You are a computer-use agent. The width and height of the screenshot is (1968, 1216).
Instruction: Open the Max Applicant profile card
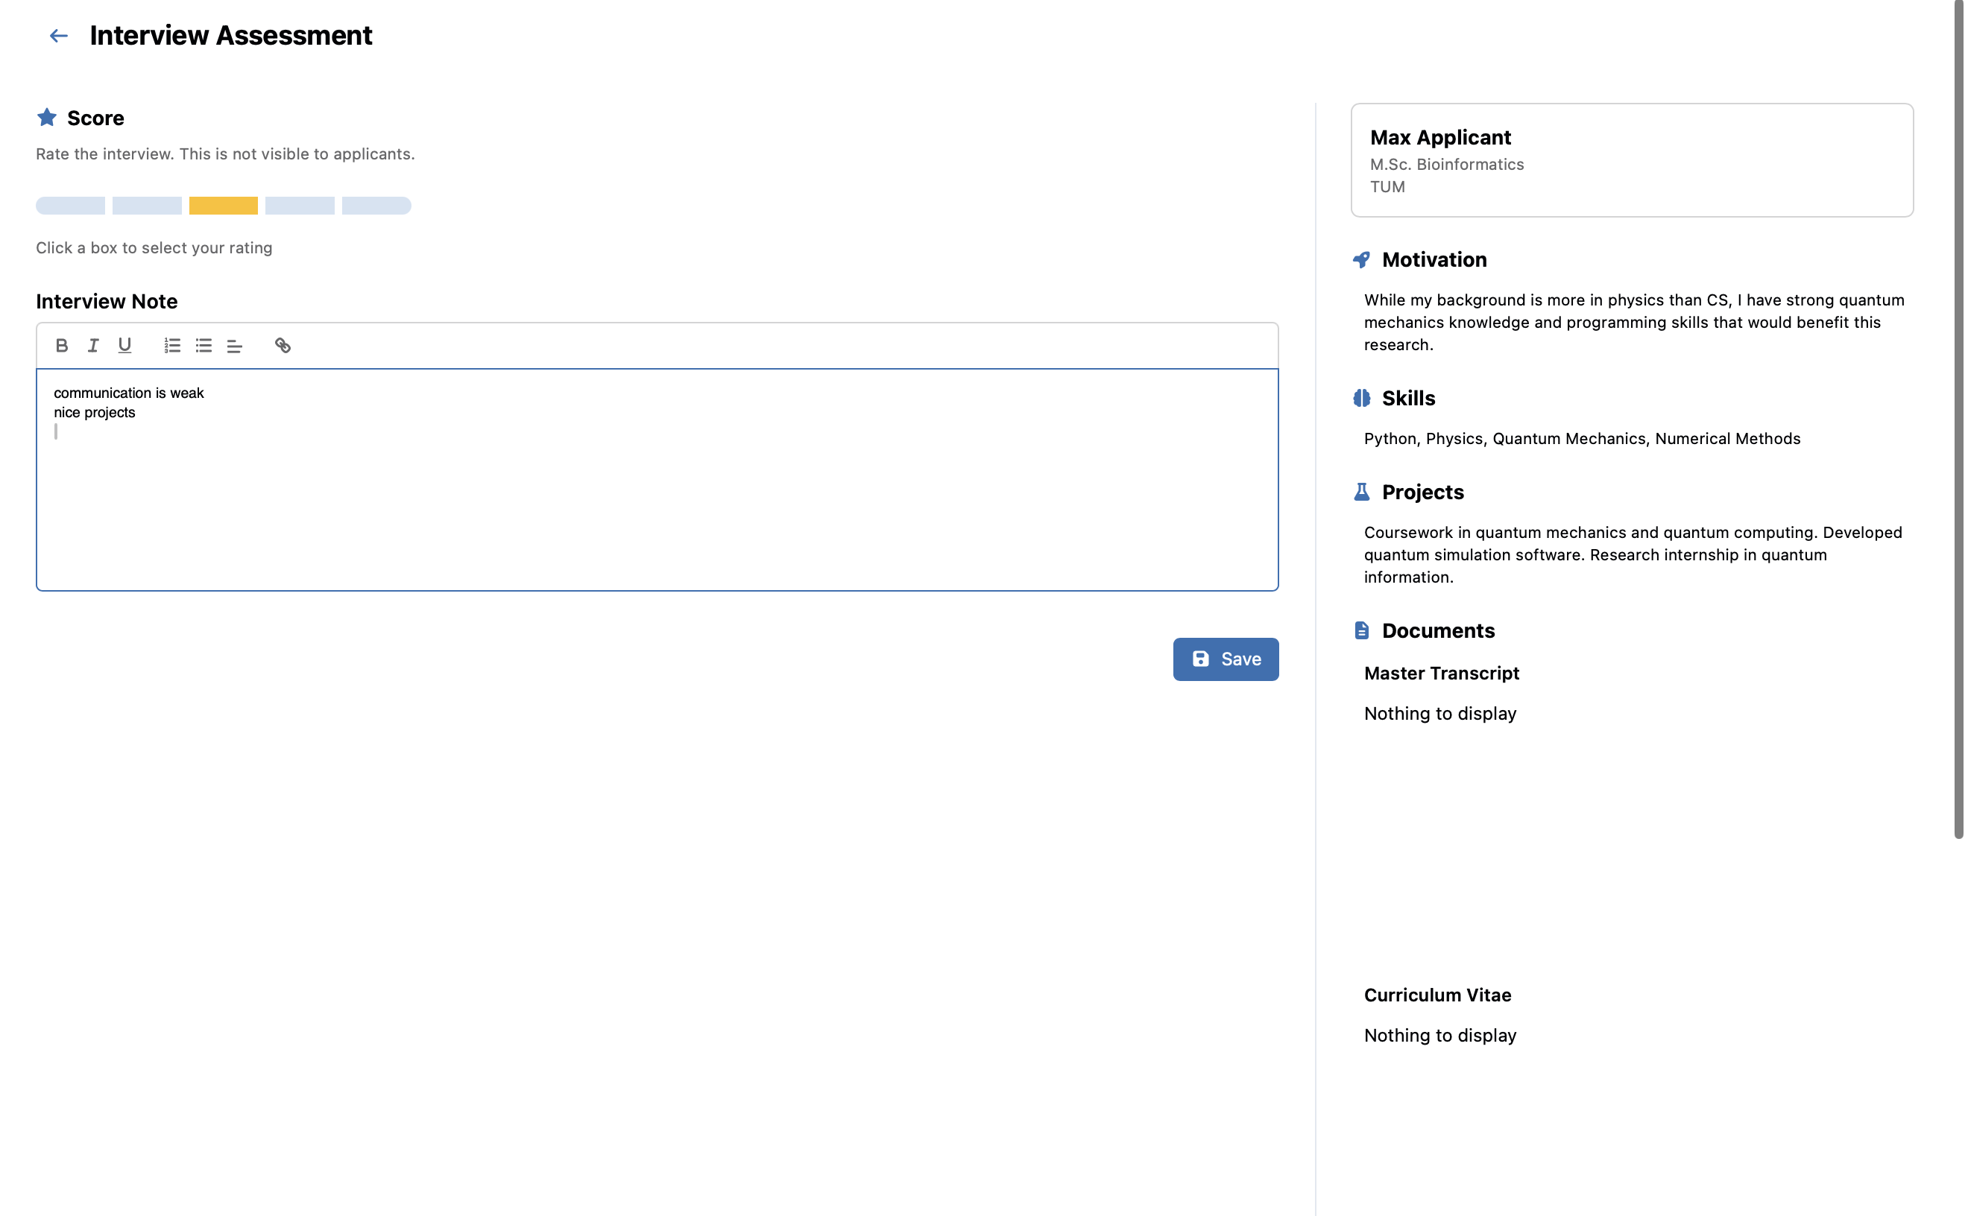1631,160
